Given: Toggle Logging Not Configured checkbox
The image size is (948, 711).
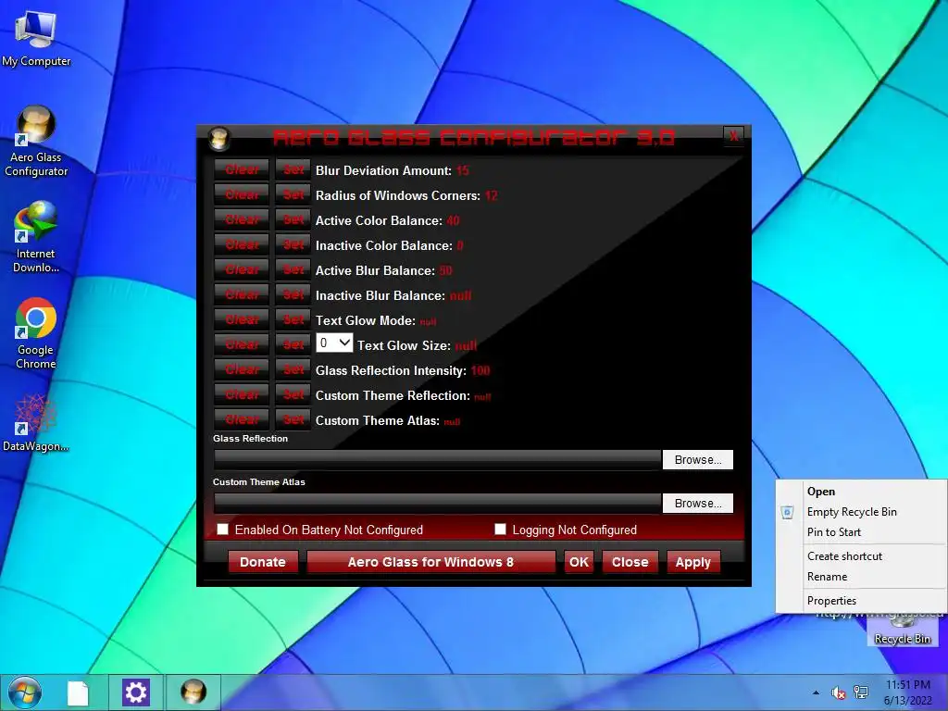Looking at the screenshot, I should click(500, 530).
